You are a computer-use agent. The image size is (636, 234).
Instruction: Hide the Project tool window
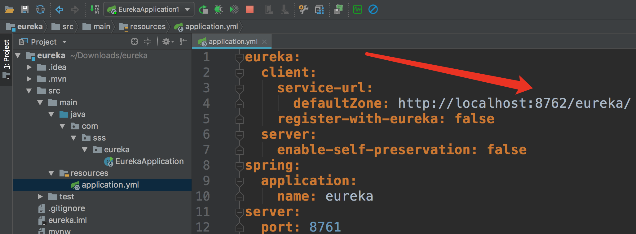tap(183, 41)
